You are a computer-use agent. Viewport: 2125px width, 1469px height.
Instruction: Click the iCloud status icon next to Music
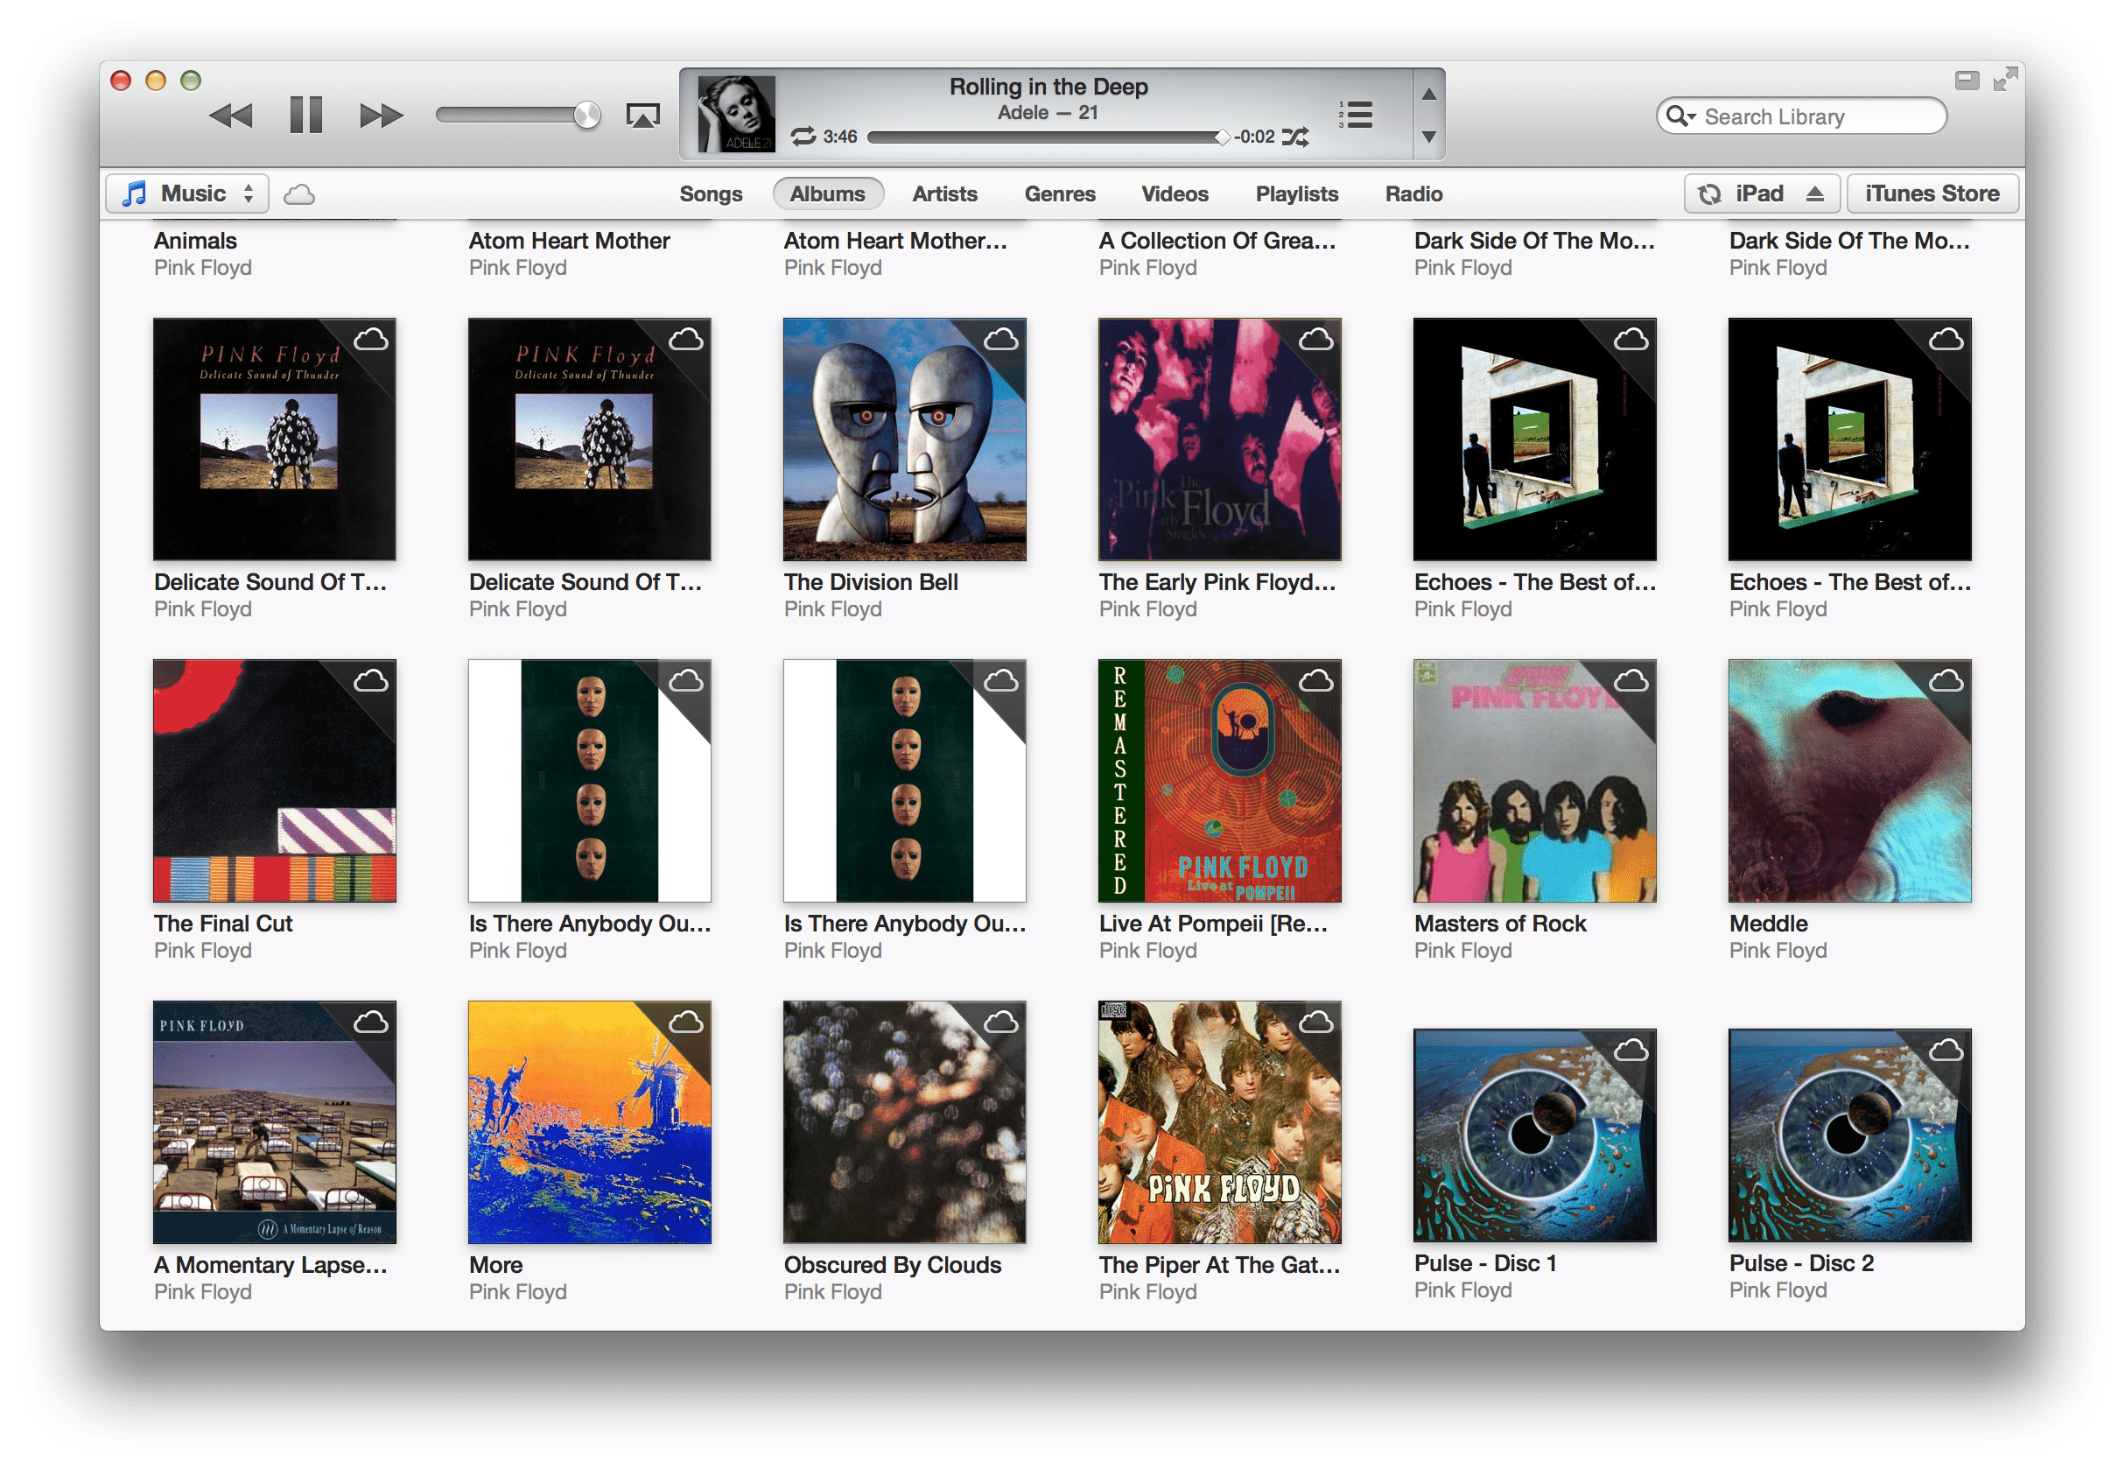point(299,194)
